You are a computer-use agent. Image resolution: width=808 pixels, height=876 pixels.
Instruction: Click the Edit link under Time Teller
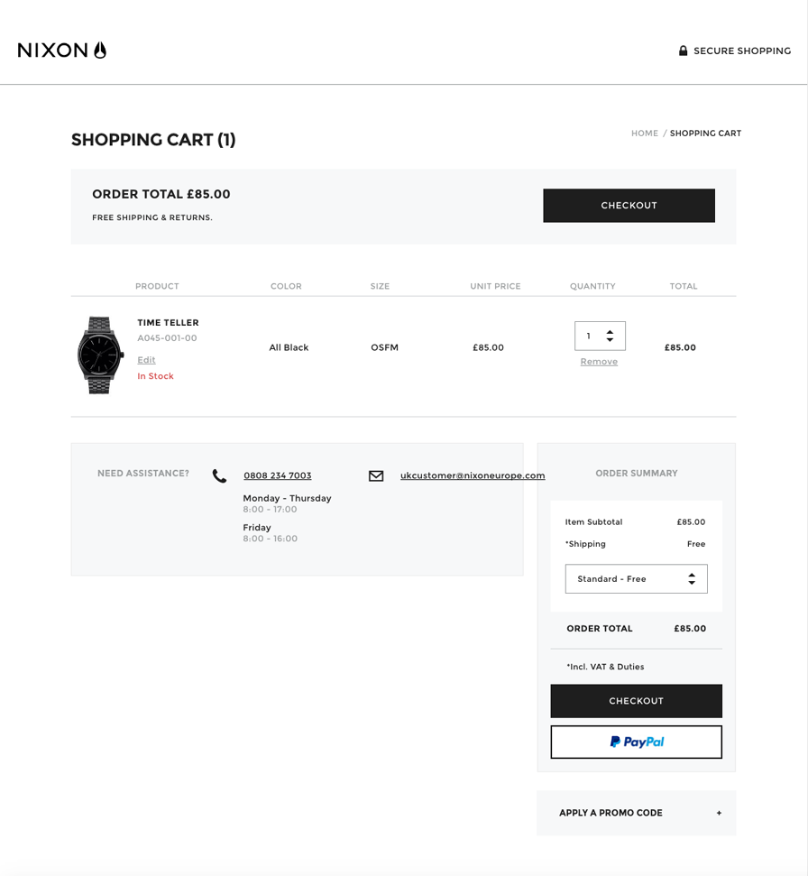[x=146, y=360]
